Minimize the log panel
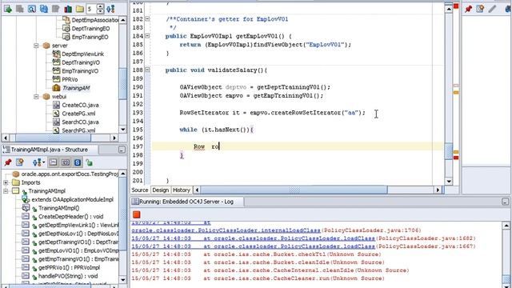 (505, 202)
